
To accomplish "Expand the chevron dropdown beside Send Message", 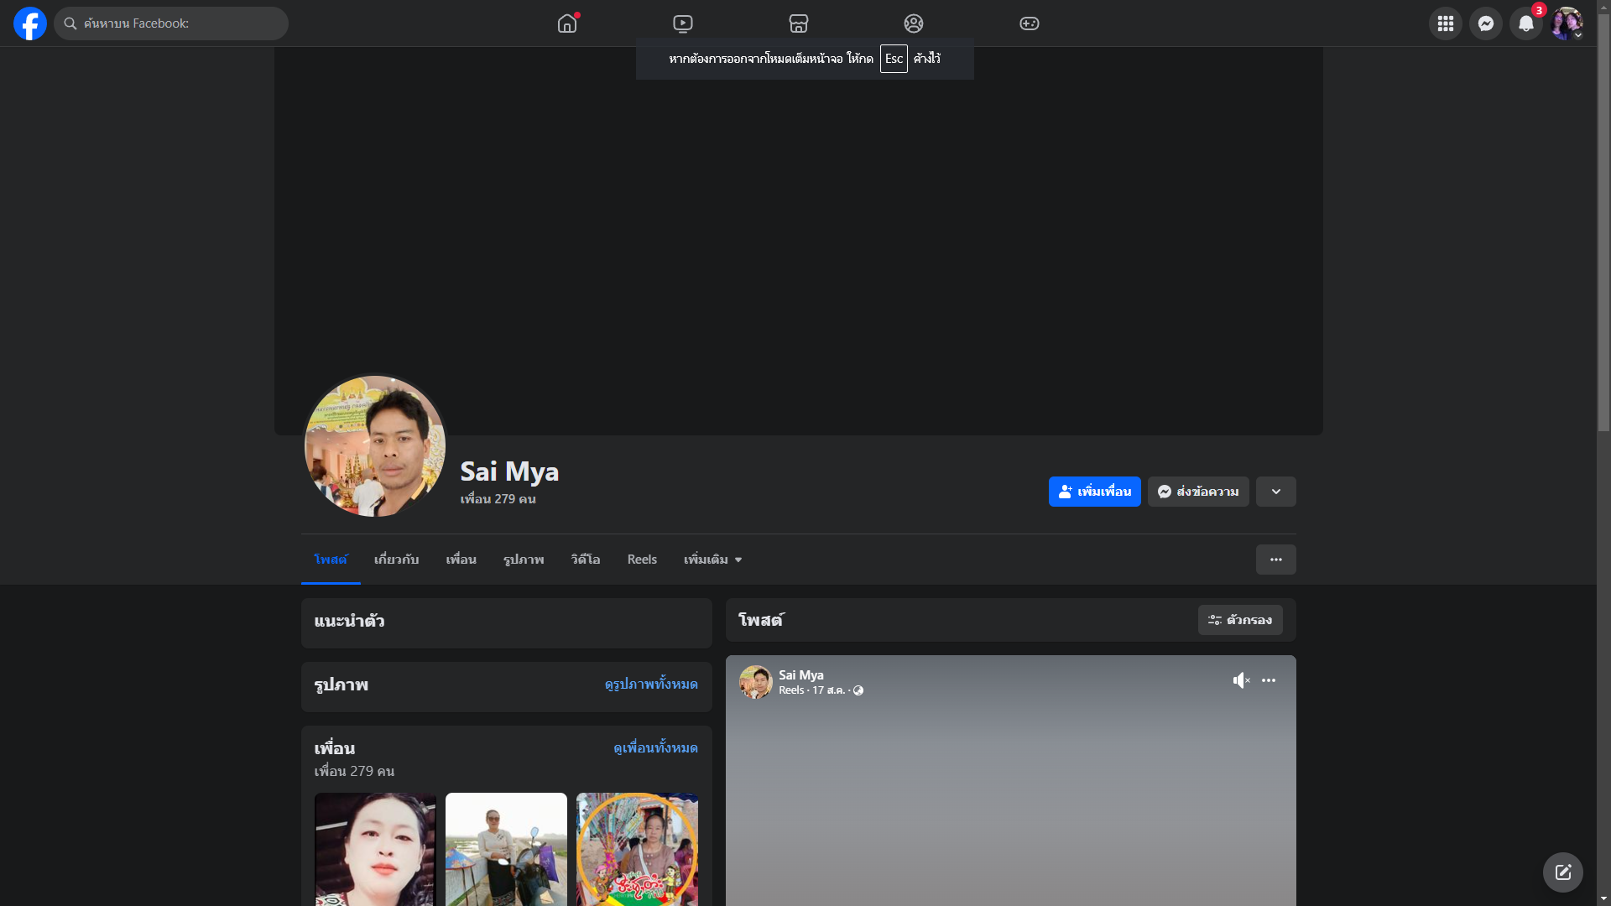I will 1276,492.
